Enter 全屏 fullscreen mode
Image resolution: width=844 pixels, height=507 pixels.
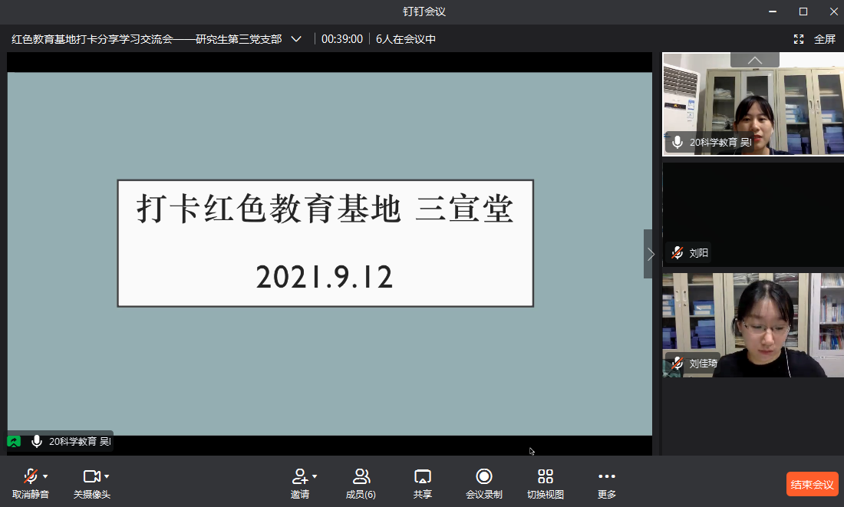click(x=815, y=39)
